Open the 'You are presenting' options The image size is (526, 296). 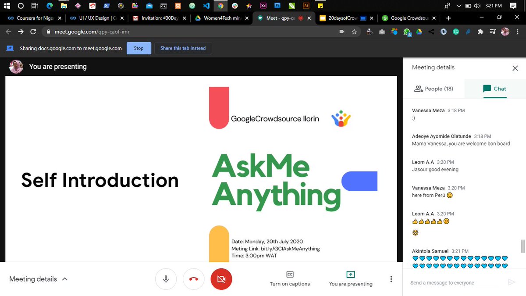tap(351, 278)
